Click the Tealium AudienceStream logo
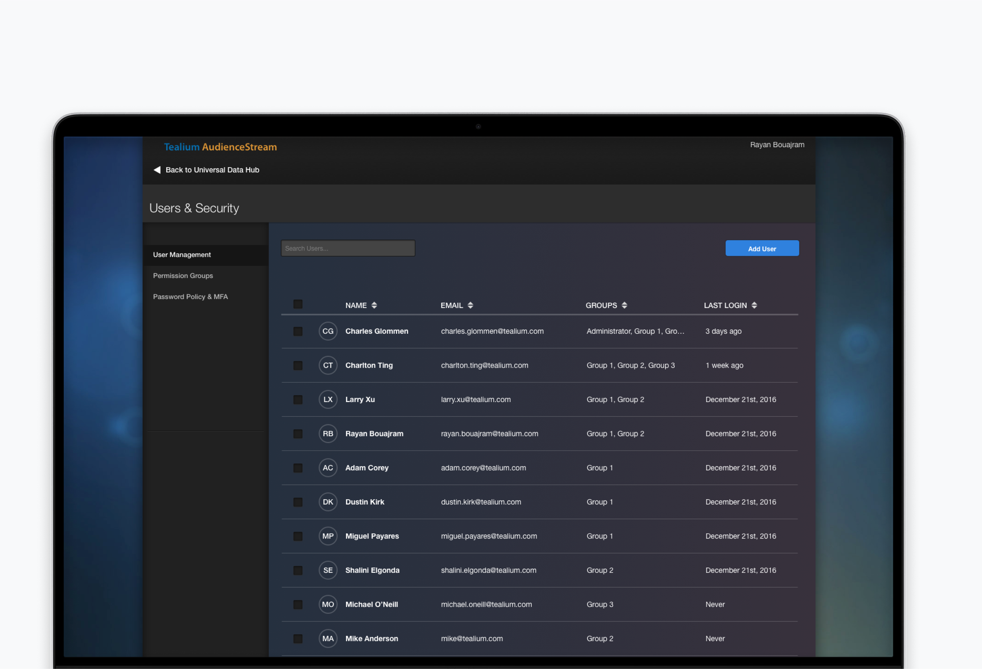 [220, 147]
